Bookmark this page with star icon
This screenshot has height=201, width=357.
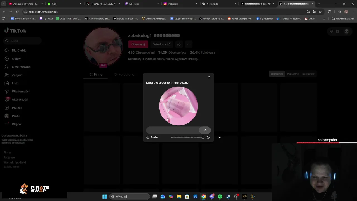click(320, 12)
